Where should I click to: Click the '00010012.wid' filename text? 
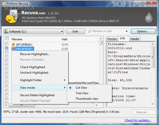120,48
